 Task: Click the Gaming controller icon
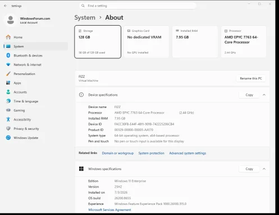click(x=8, y=110)
